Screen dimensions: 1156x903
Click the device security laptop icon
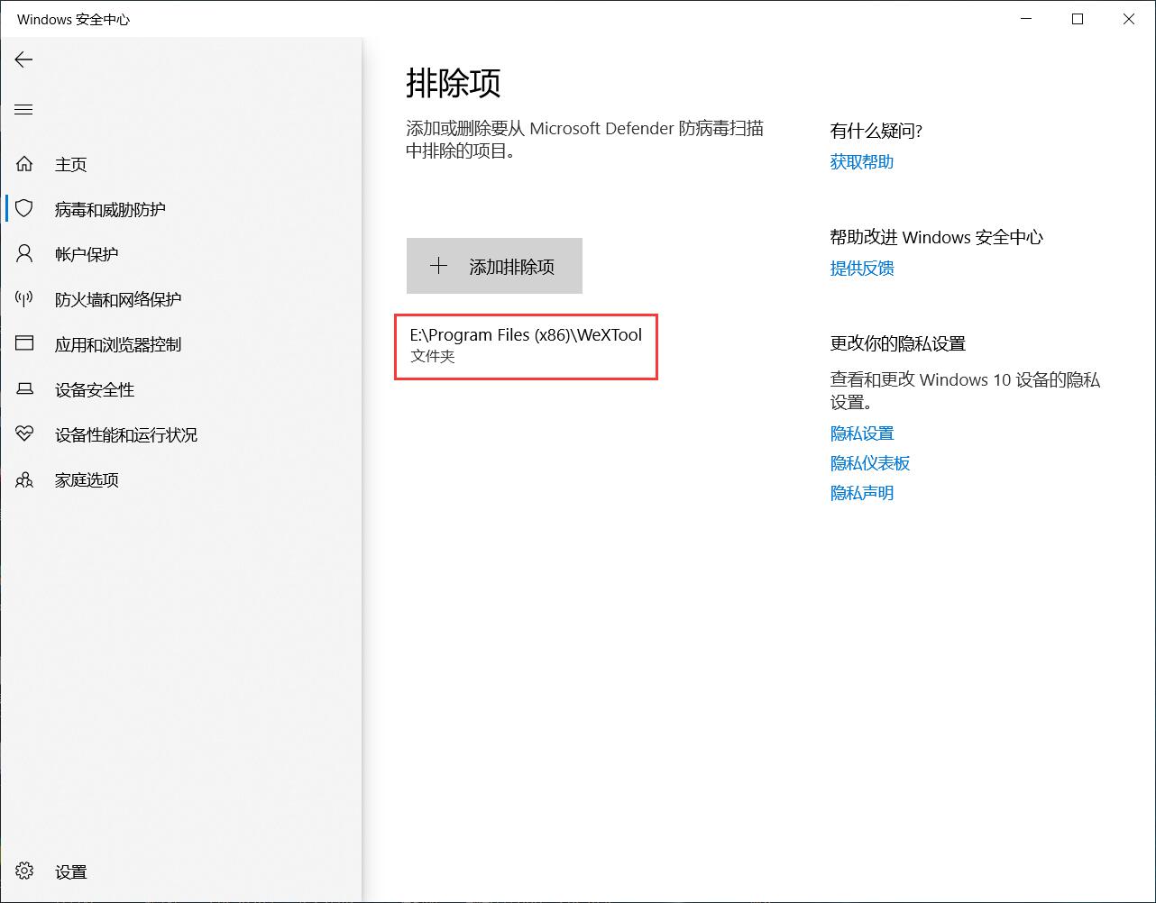point(24,389)
